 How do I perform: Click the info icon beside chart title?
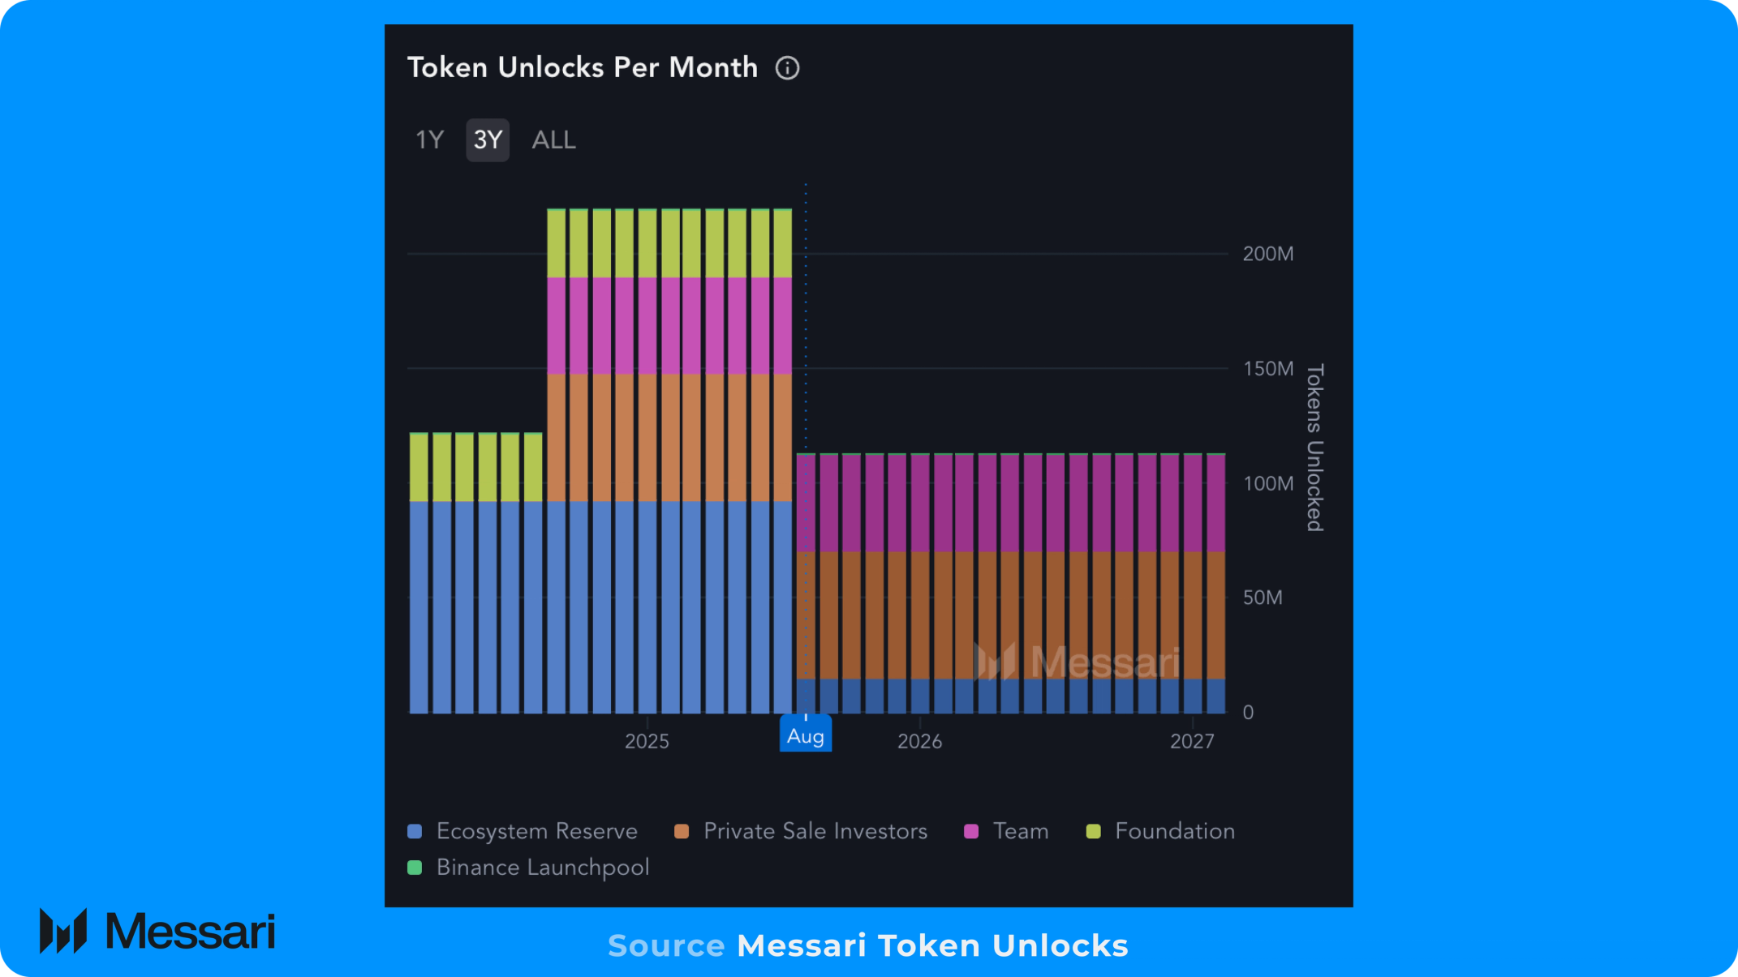pyautogui.click(x=787, y=68)
